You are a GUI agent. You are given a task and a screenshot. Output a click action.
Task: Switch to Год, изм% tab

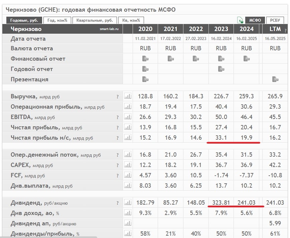pyautogui.click(x=57, y=20)
